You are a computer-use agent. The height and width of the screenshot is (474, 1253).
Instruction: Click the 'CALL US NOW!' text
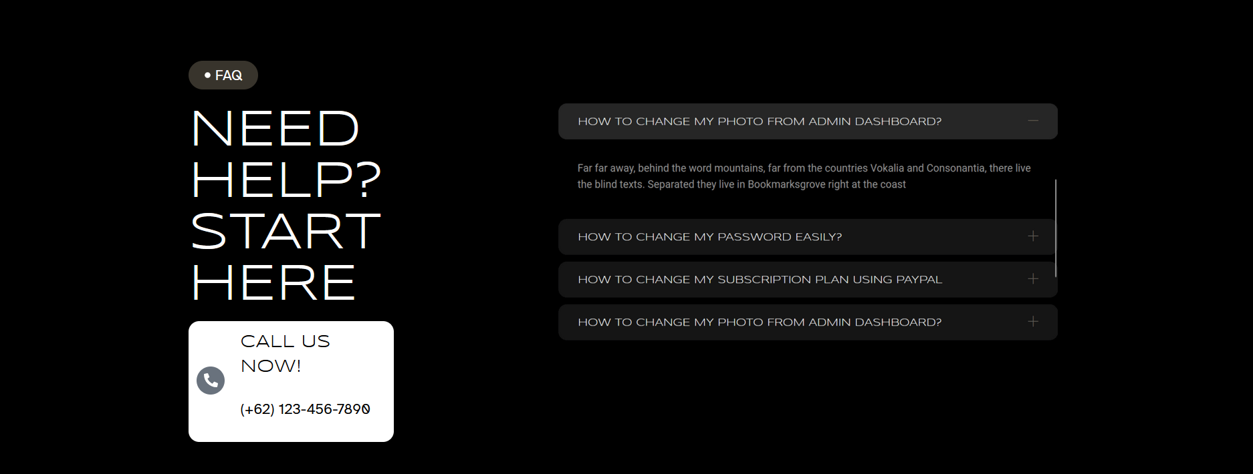(286, 354)
